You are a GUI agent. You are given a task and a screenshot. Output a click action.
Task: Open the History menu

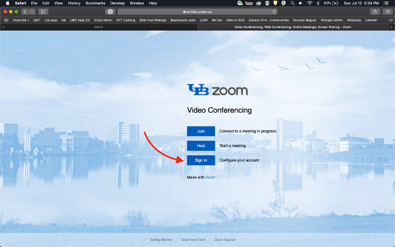tap(74, 3)
